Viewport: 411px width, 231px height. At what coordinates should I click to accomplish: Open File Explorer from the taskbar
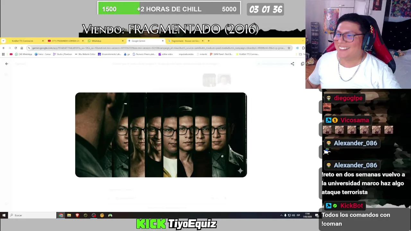[69, 215]
